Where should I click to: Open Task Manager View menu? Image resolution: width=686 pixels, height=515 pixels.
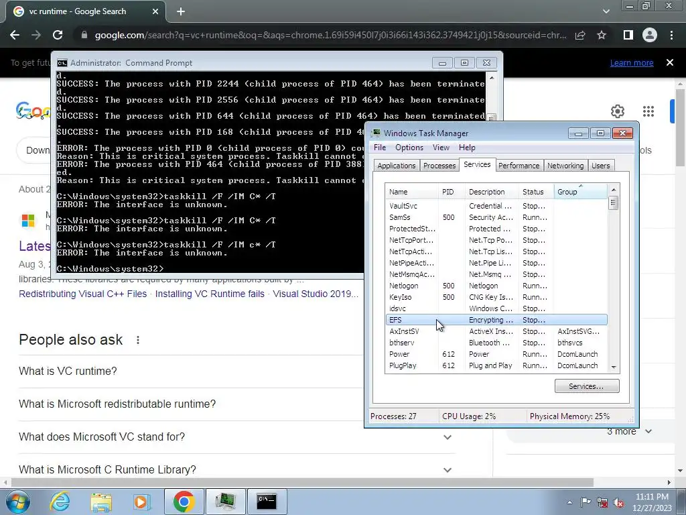[441, 148]
